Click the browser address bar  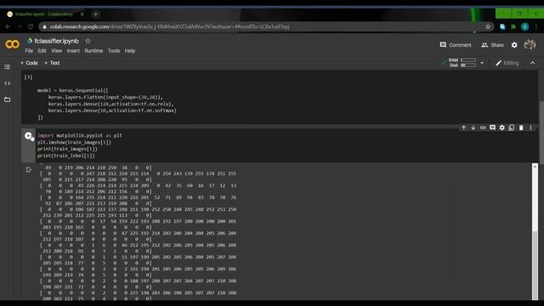[x=263, y=26]
